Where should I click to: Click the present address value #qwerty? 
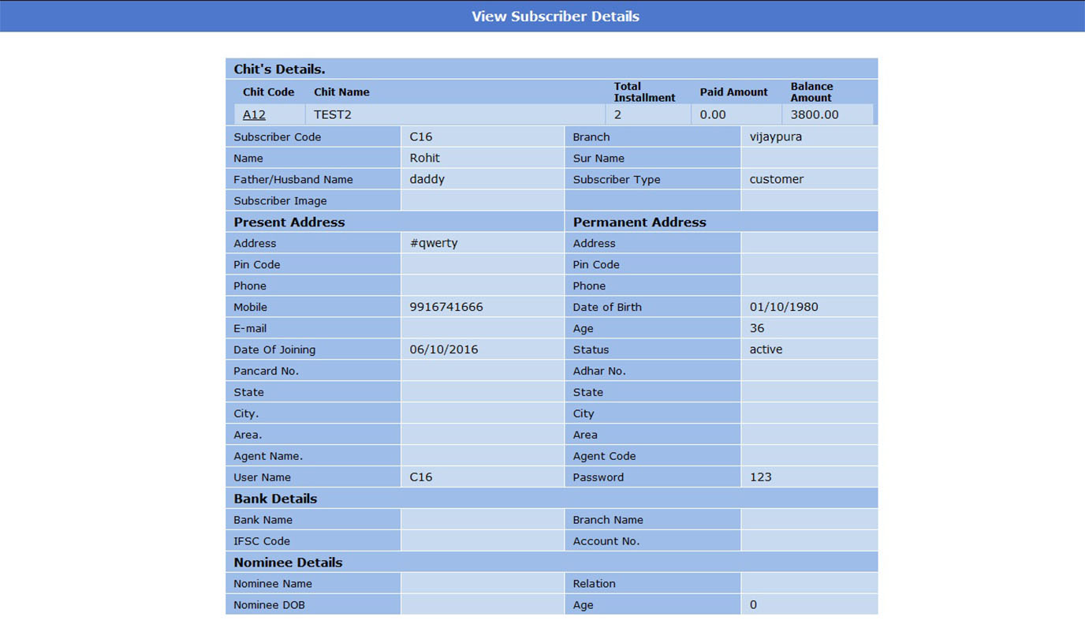[434, 243]
